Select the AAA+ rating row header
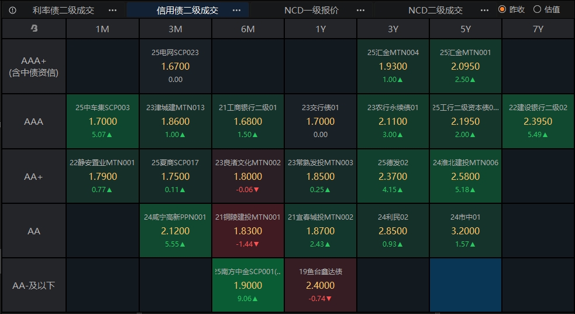The height and width of the screenshot is (314, 575). click(x=34, y=67)
